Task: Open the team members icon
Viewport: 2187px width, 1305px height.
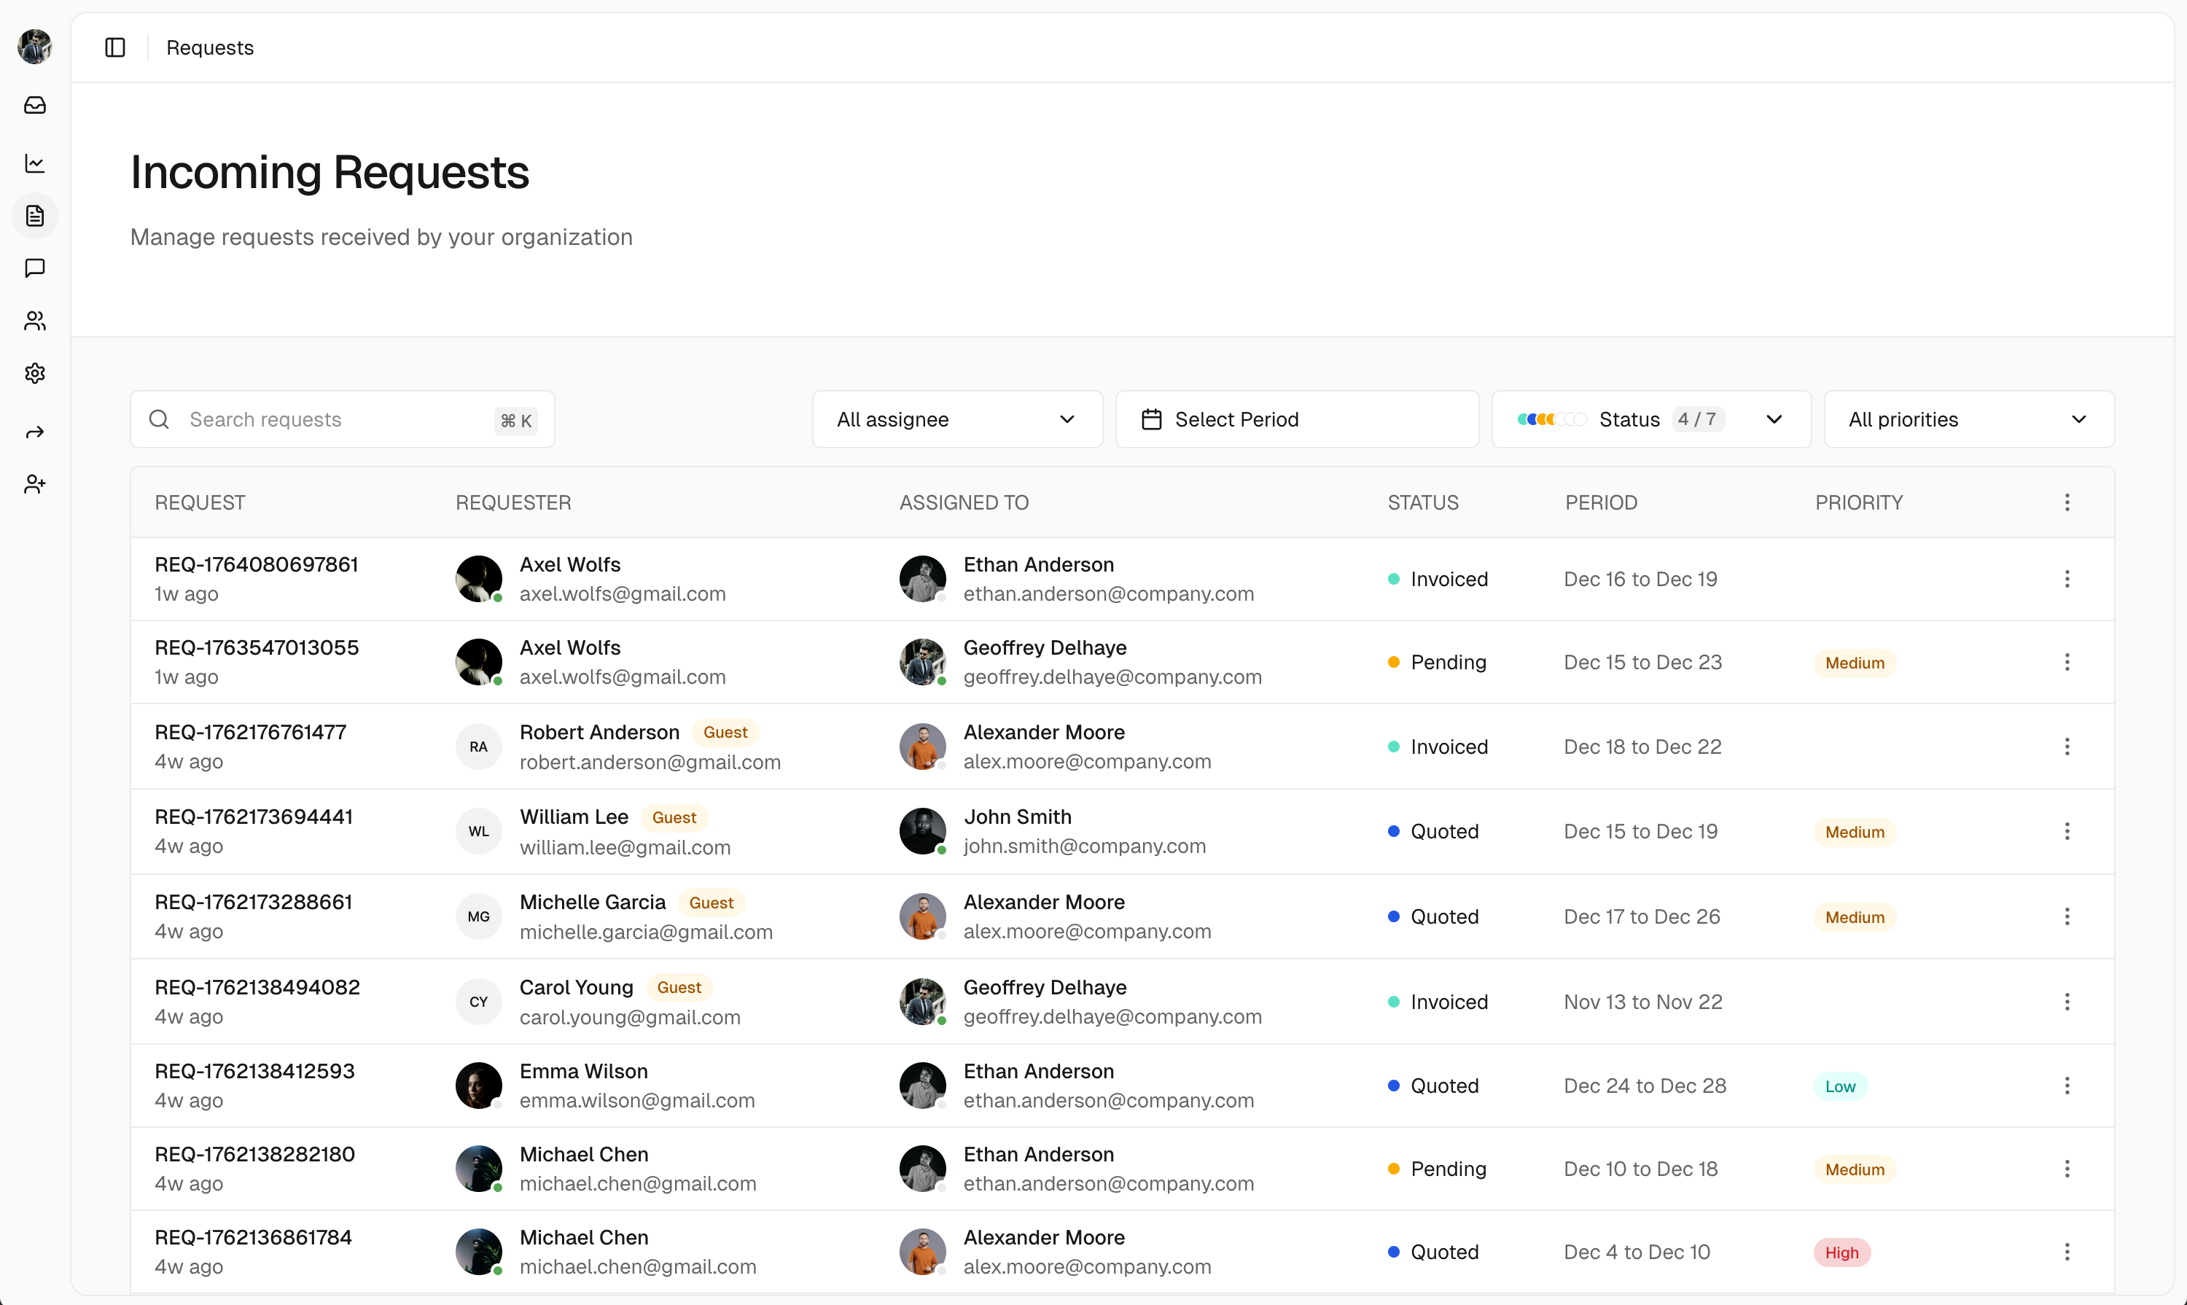Action: (x=35, y=321)
